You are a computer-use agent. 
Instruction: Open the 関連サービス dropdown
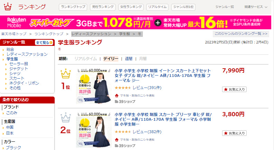[256, 7]
